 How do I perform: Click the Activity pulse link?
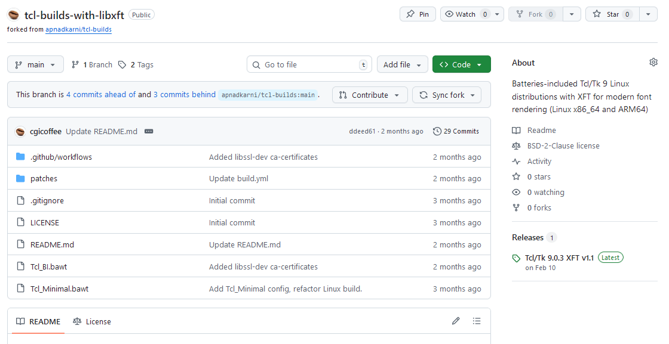tap(539, 161)
